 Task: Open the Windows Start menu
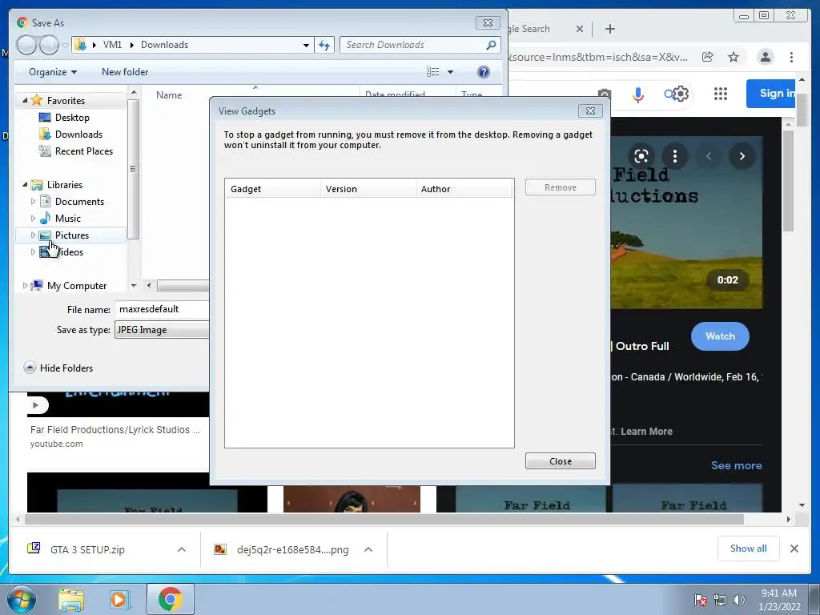point(22,599)
